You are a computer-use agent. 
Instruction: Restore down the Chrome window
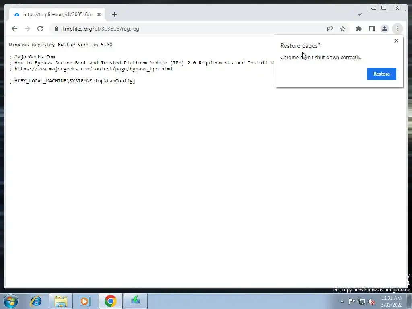coord(384,8)
